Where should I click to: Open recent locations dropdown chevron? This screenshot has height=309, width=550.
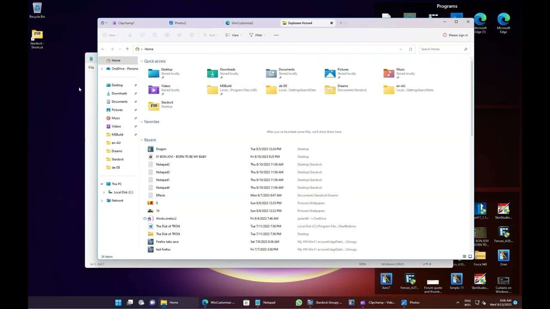[119, 49]
